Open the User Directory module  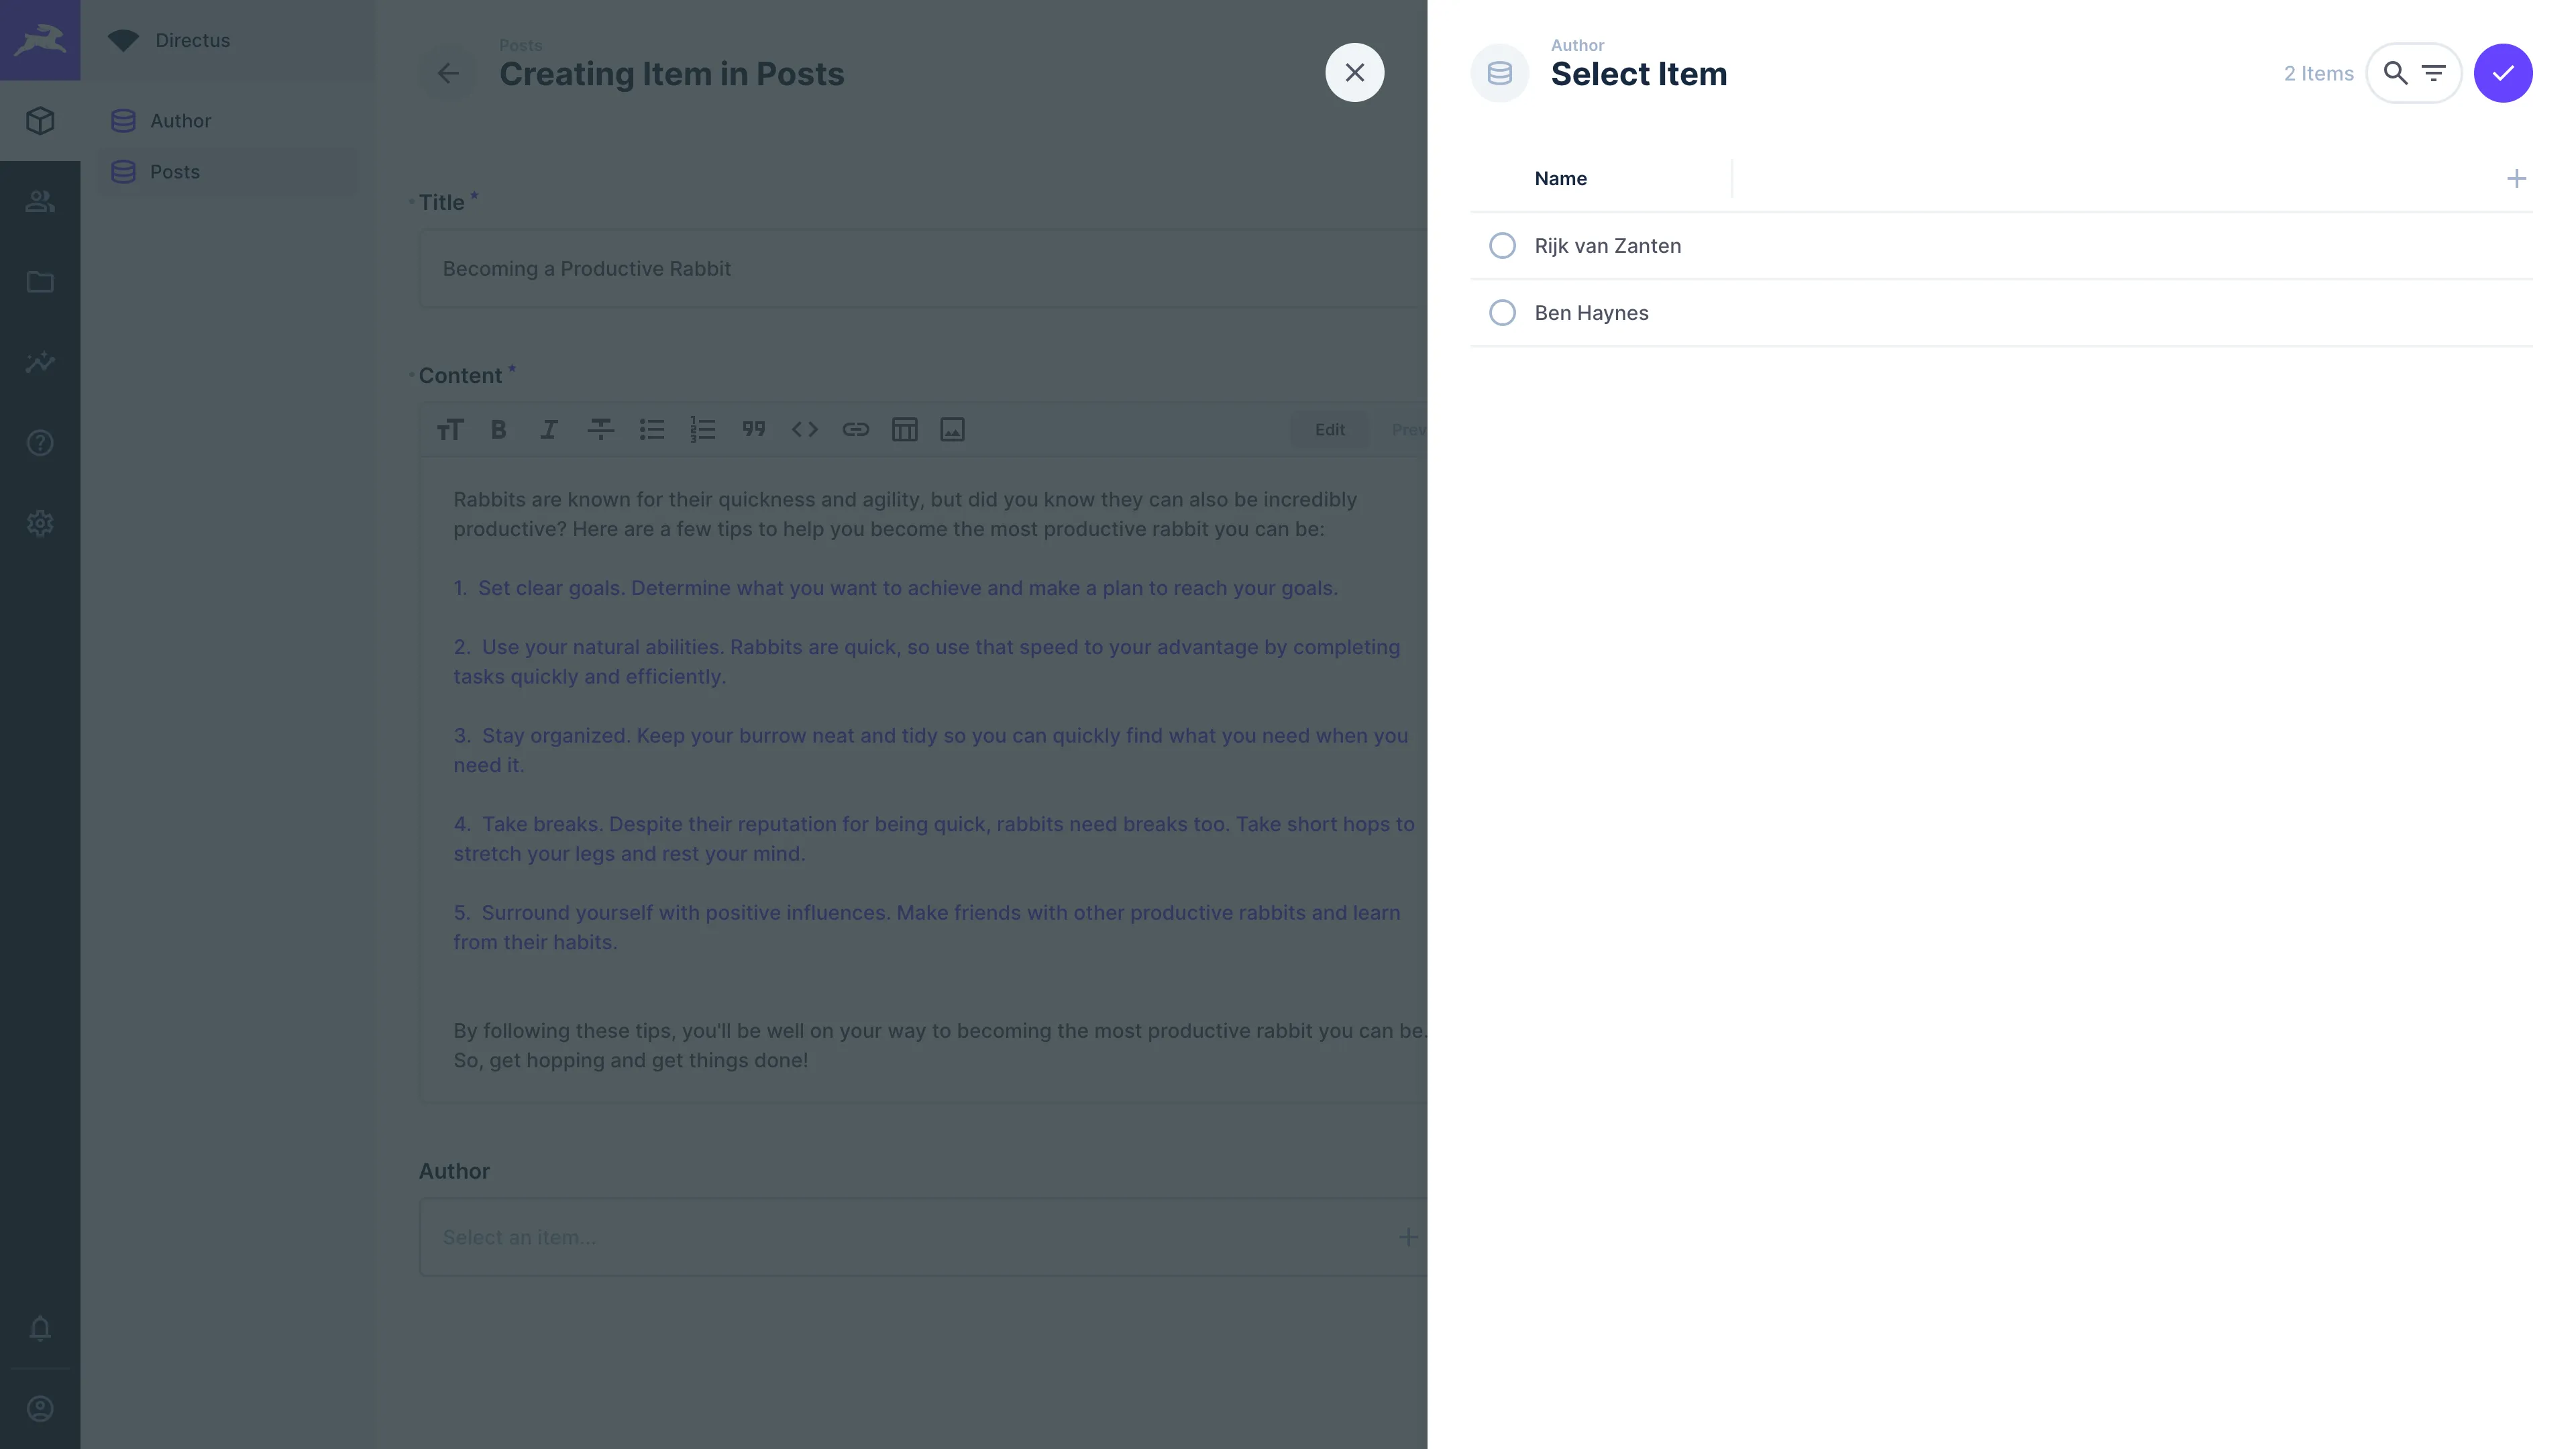click(40, 202)
